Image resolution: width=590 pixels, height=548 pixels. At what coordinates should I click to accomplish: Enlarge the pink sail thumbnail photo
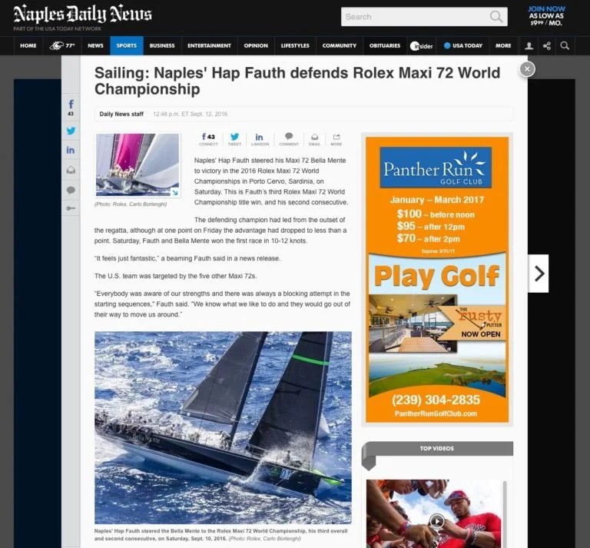[x=138, y=164]
